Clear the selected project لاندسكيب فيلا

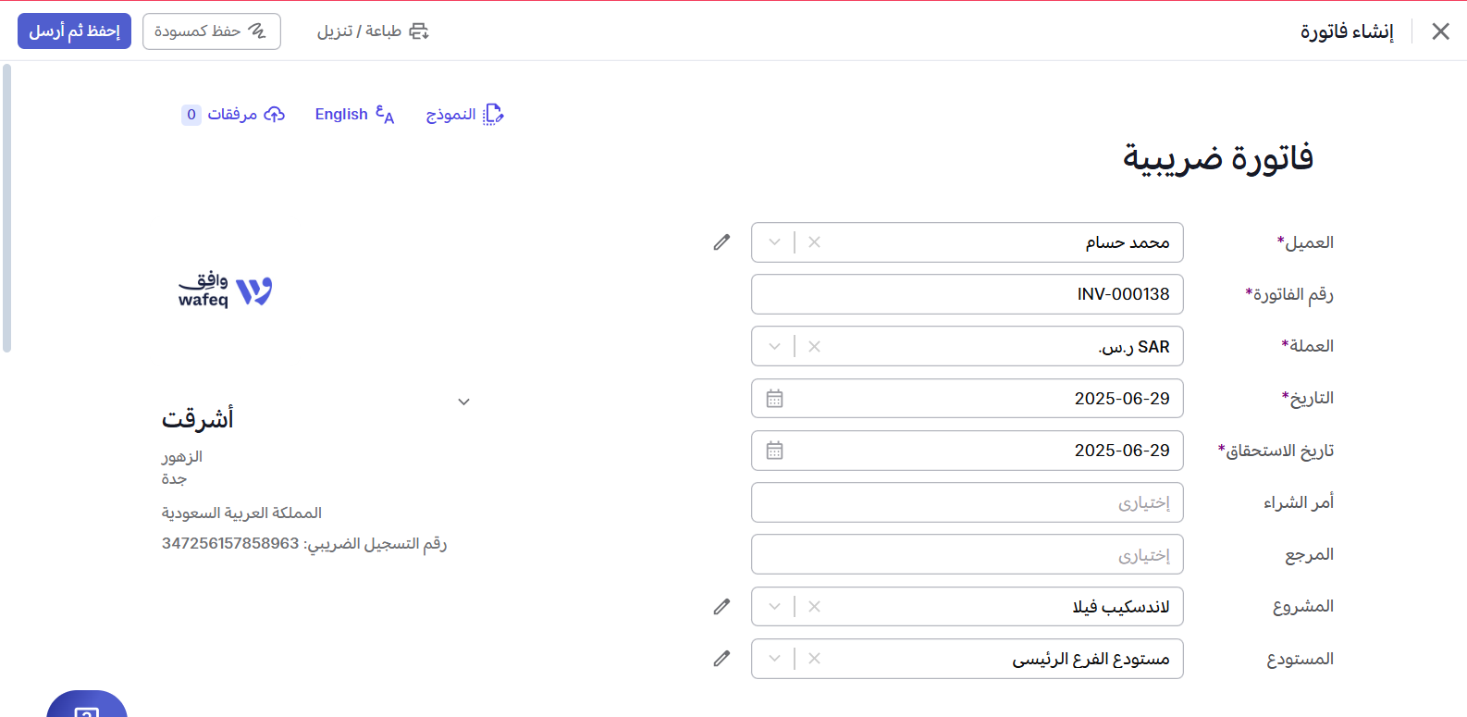click(814, 607)
